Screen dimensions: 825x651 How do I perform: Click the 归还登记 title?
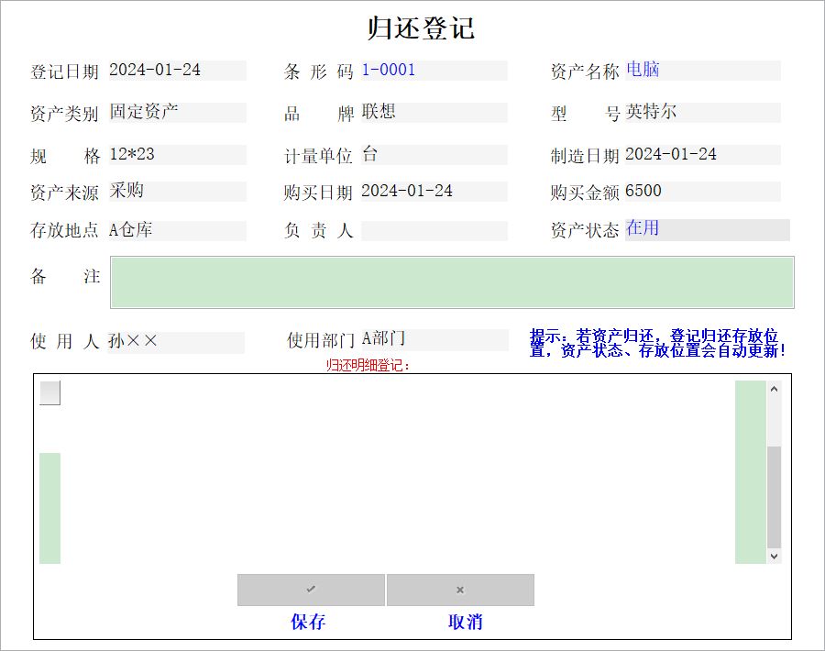coord(421,28)
